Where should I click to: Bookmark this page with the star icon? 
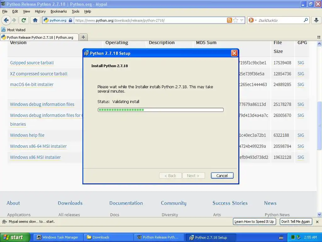coord(236,20)
